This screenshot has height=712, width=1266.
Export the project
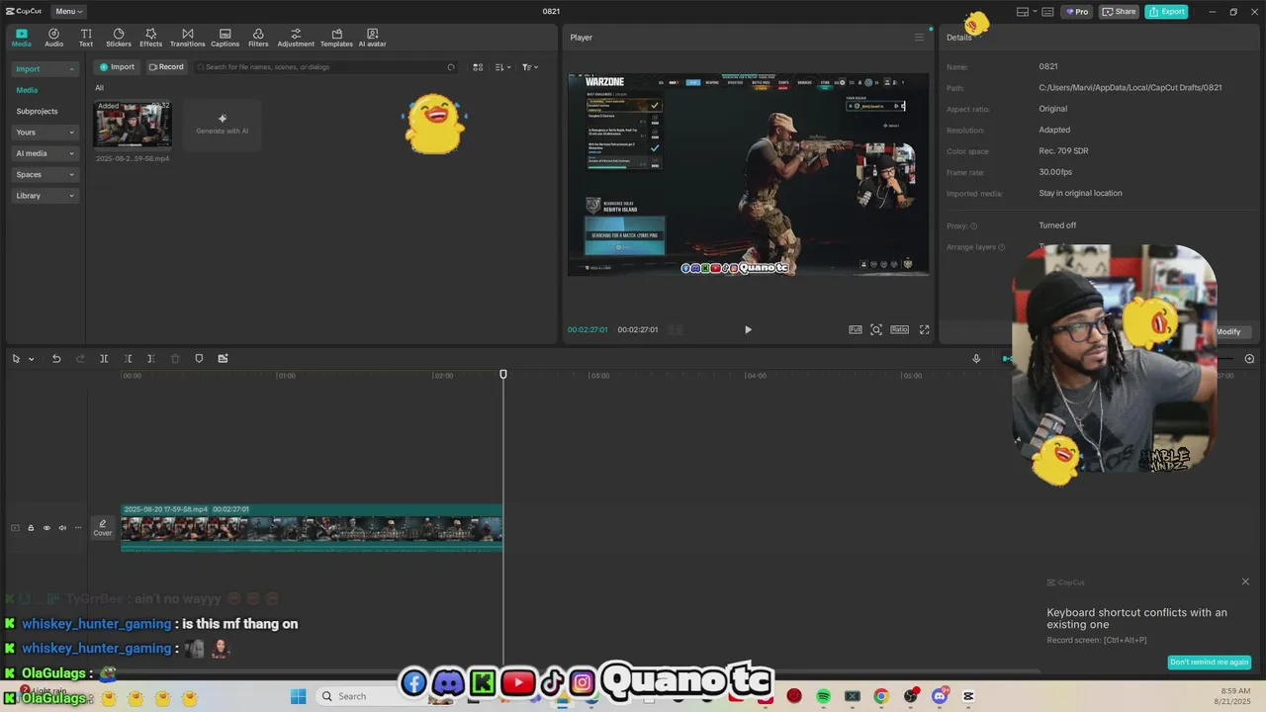tap(1167, 12)
